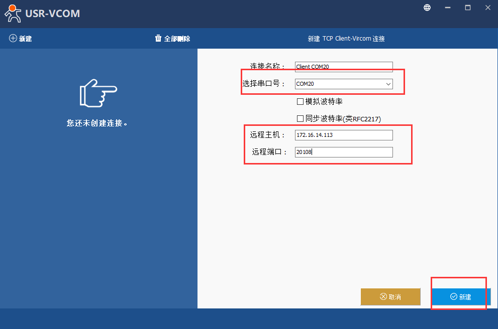Maximize the USR-VCOM window

(x=468, y=8)
